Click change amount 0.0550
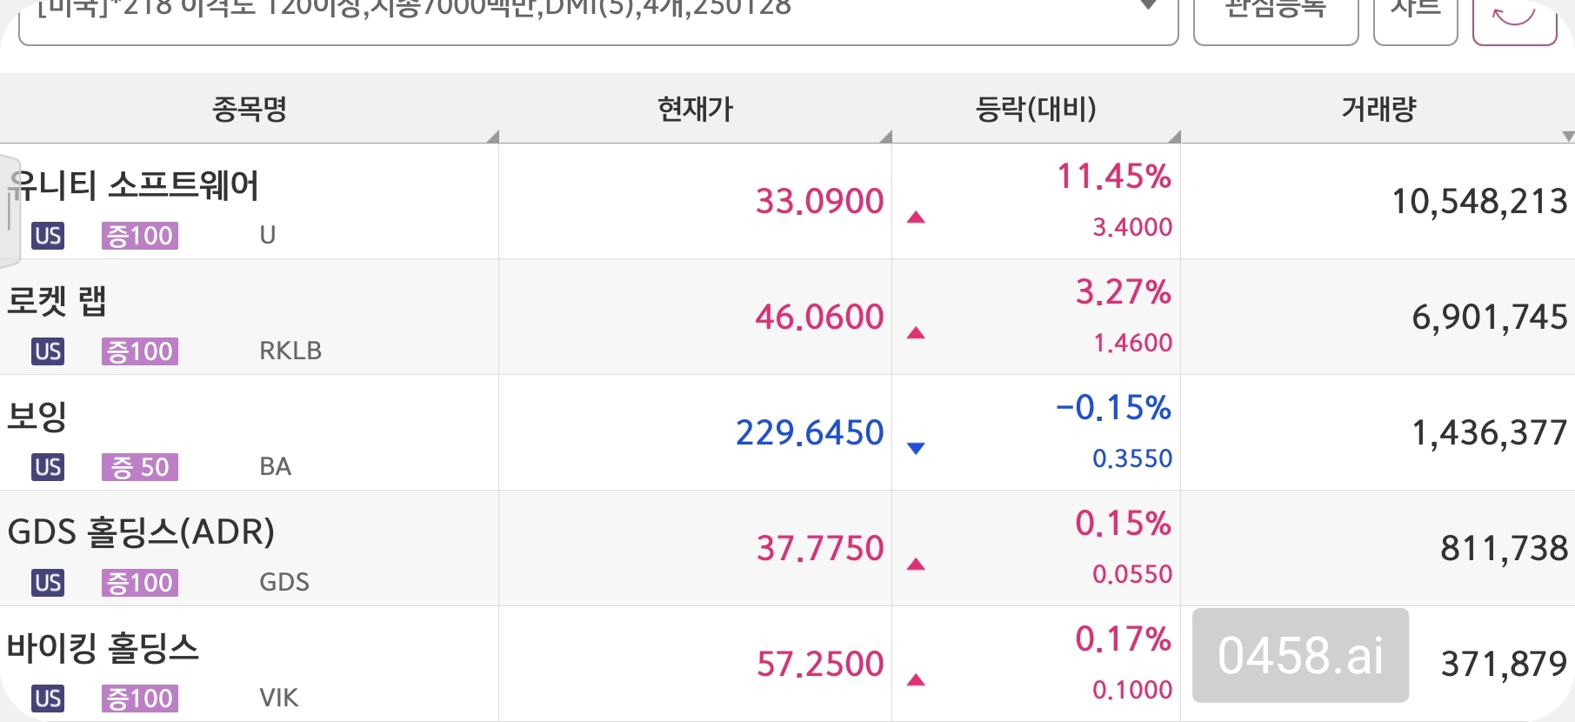1575x722 pixels. tap(1132, 574)
